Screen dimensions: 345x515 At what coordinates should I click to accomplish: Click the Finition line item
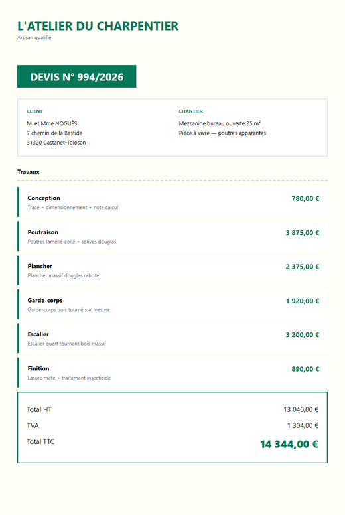point(172,373)
